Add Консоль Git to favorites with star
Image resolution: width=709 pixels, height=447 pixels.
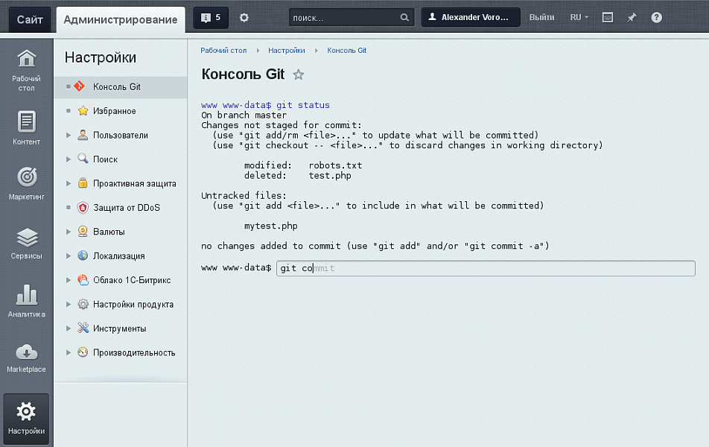[298, 74]
